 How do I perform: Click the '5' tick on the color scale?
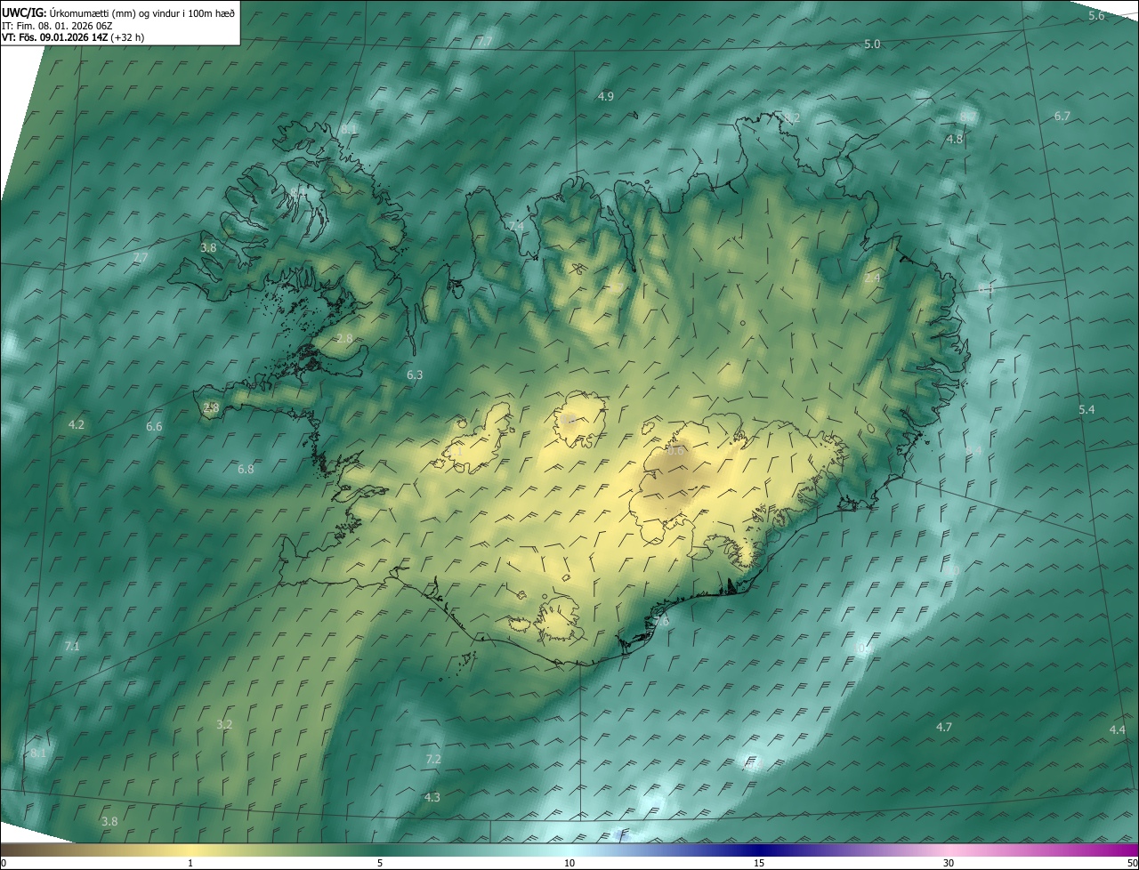point(380,864)
